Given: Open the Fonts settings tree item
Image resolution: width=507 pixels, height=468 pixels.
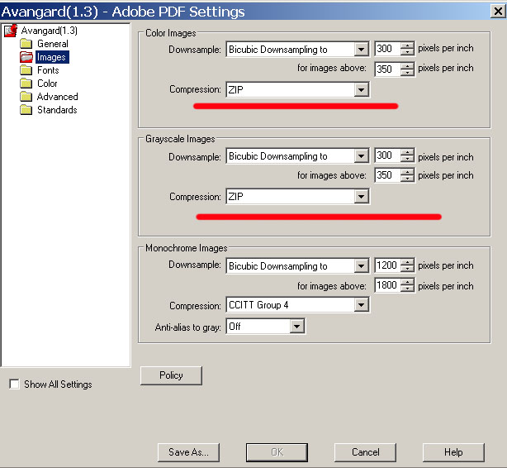Looking at the screenshot, I should (x=48, y=70).
